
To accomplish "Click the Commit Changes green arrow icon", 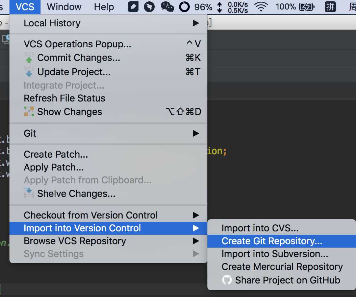I will 29,58.
